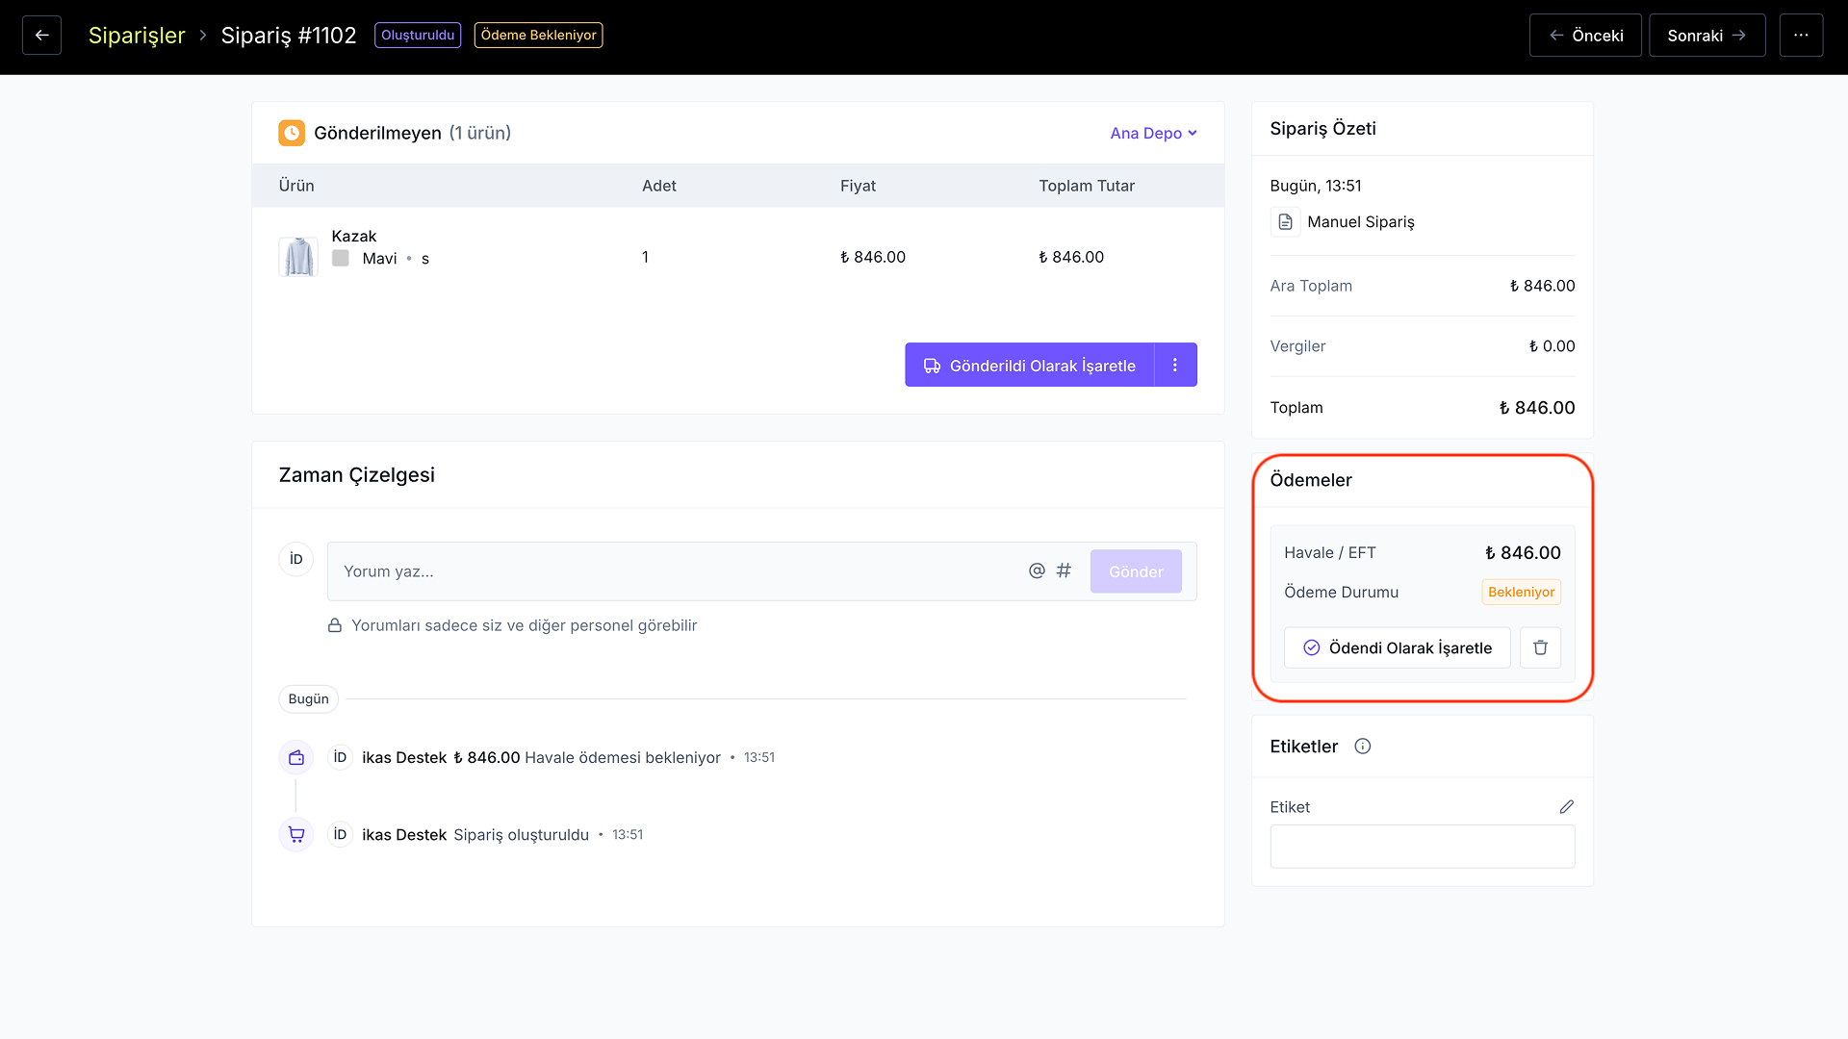Click the lock icon by comment note
Screen dimensions: 1848x1039
(x=335, y=625)
